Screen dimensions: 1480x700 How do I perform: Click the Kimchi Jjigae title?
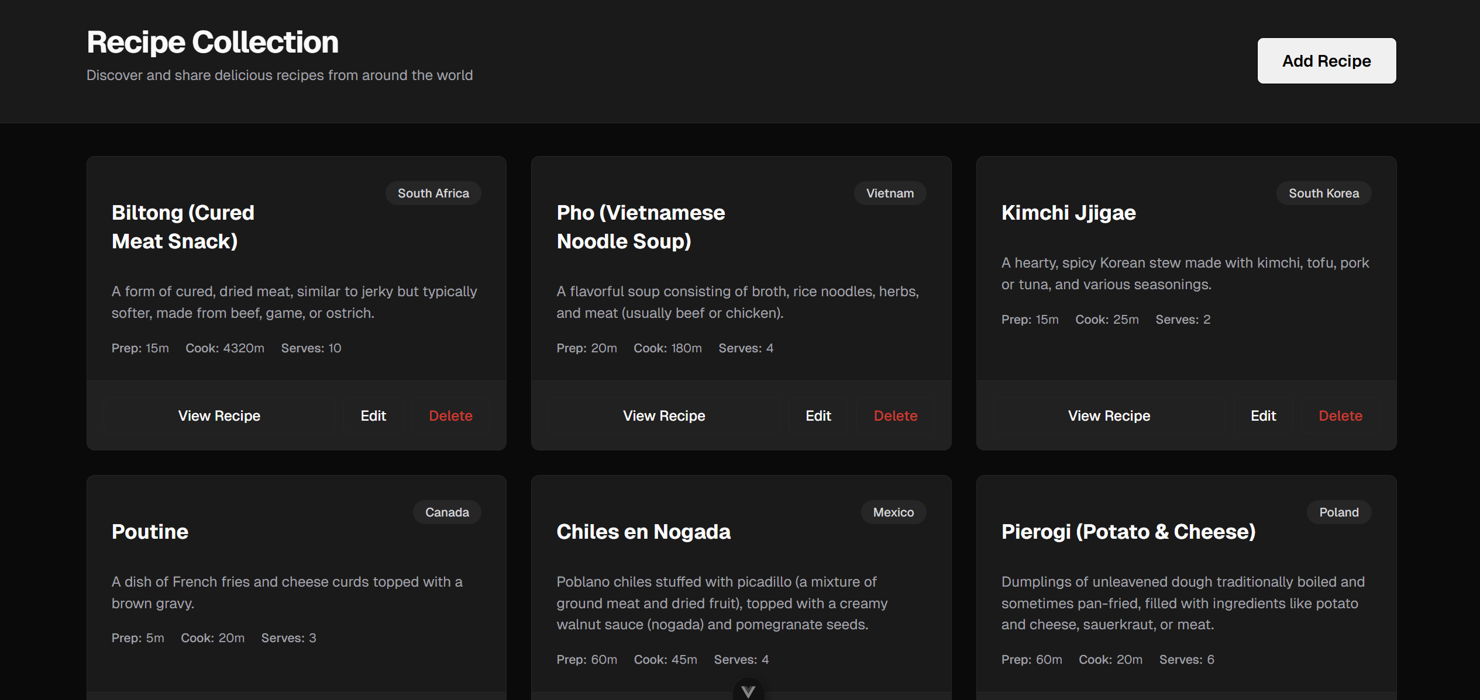[x=1069, y=213]
